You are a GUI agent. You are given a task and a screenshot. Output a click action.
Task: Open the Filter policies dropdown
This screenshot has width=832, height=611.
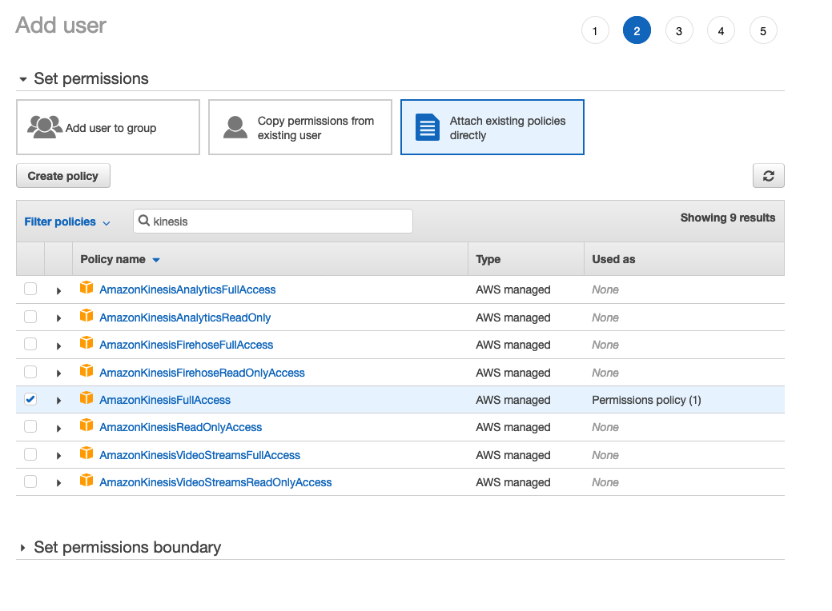(67, 221)
